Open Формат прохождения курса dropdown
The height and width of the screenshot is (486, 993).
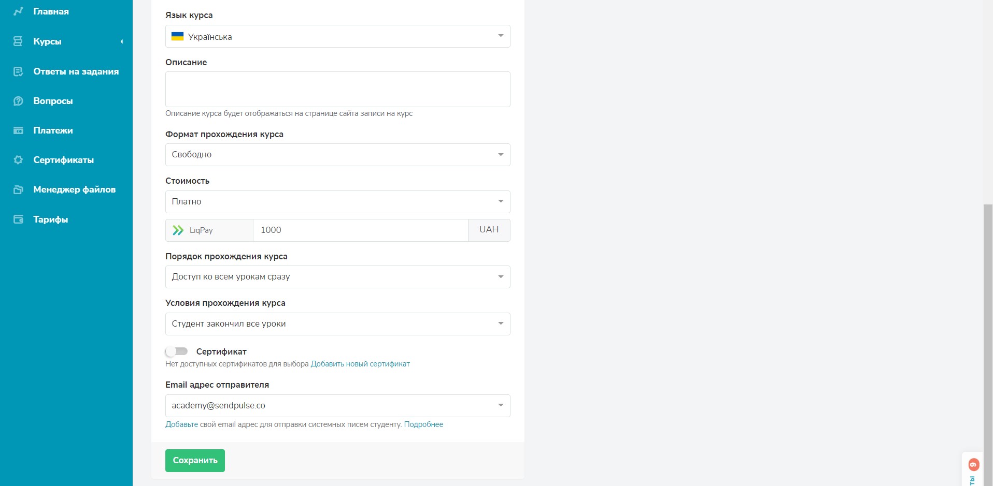click(x=337, y=155)
